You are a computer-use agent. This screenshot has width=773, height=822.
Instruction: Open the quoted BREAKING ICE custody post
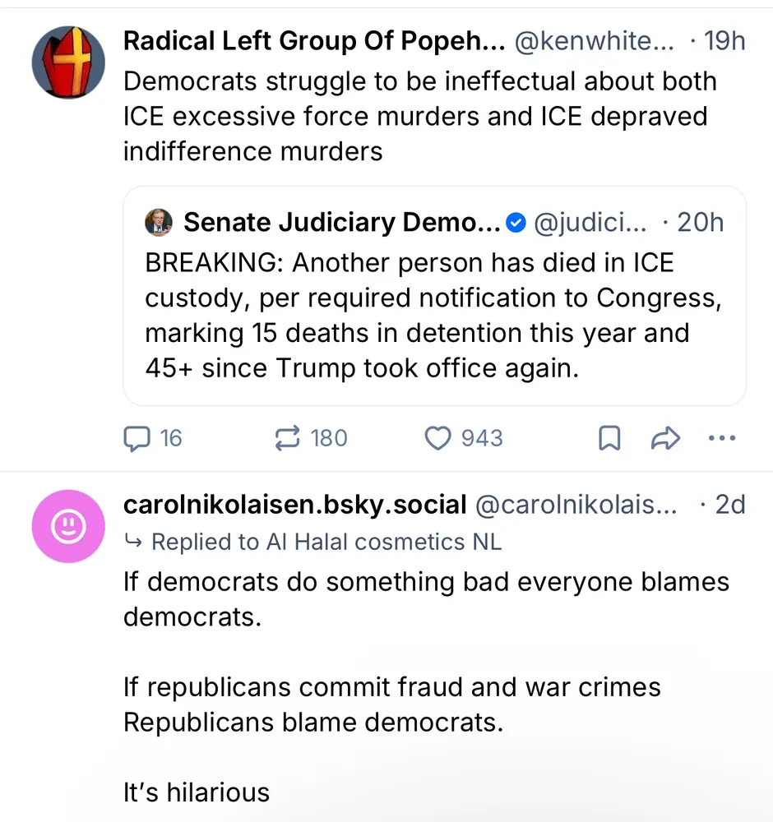coord(433,316)
